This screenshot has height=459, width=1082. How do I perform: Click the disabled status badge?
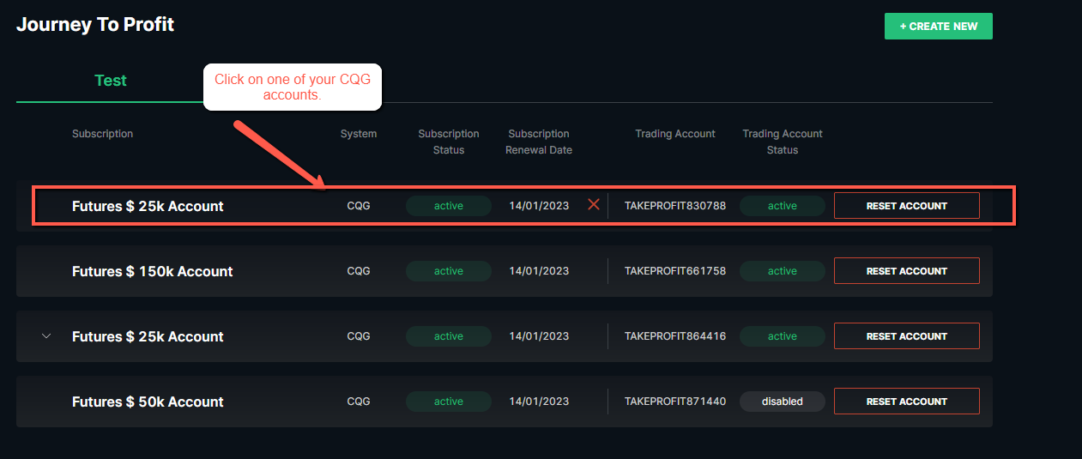(783, 402)
